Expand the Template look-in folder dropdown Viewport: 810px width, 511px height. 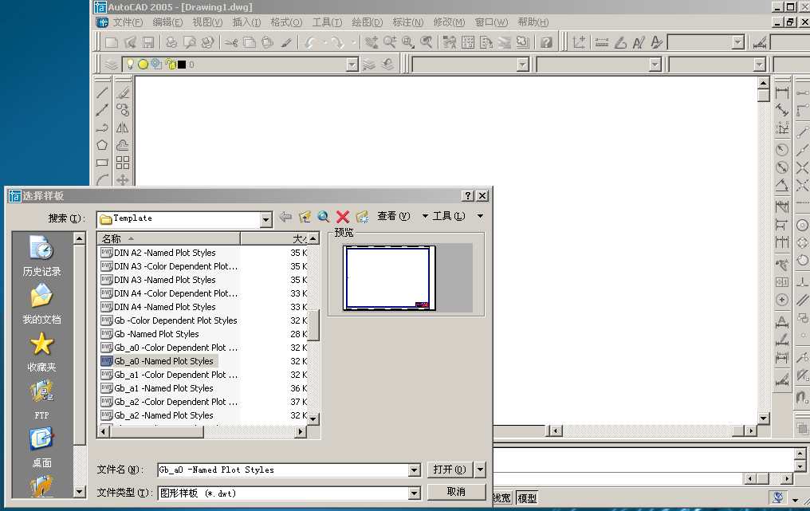click(x=265, y=219)
